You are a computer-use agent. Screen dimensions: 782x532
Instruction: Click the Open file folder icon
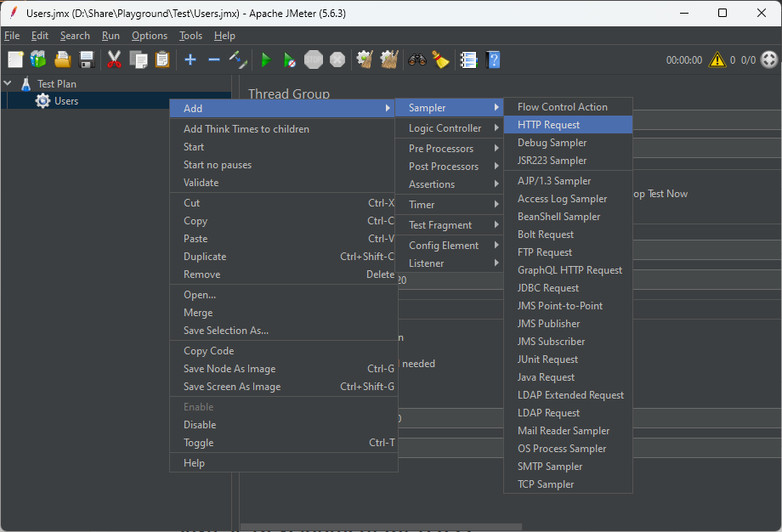click(x=63, y=59)
